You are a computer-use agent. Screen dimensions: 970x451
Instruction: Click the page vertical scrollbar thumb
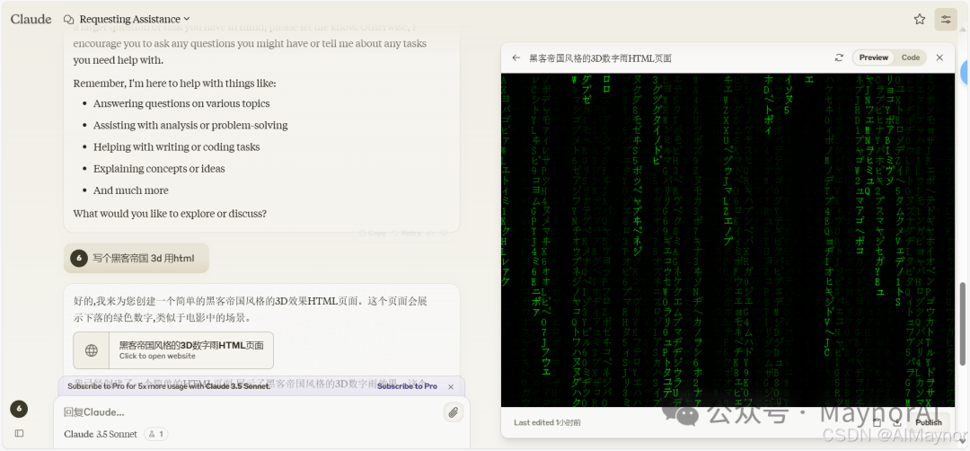[963, 323]
